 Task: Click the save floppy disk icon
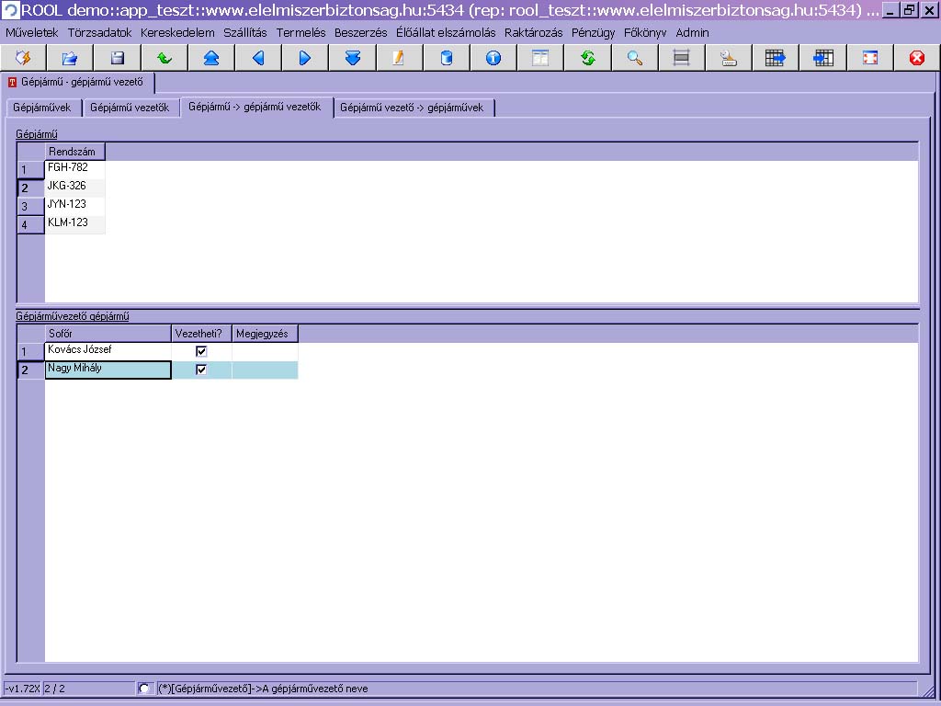pyautogui.click(x=118, y=58)
